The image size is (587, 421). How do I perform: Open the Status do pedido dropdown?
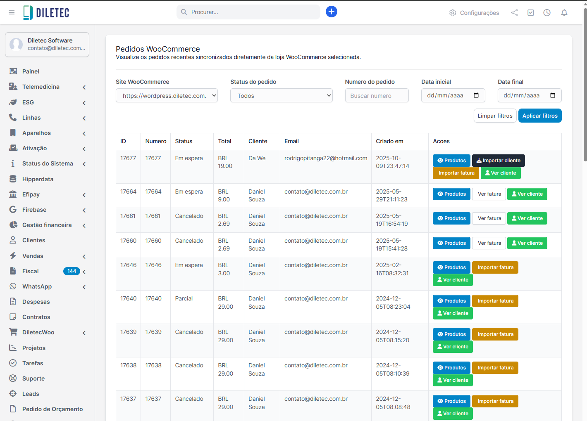click(x=281, y=96)
